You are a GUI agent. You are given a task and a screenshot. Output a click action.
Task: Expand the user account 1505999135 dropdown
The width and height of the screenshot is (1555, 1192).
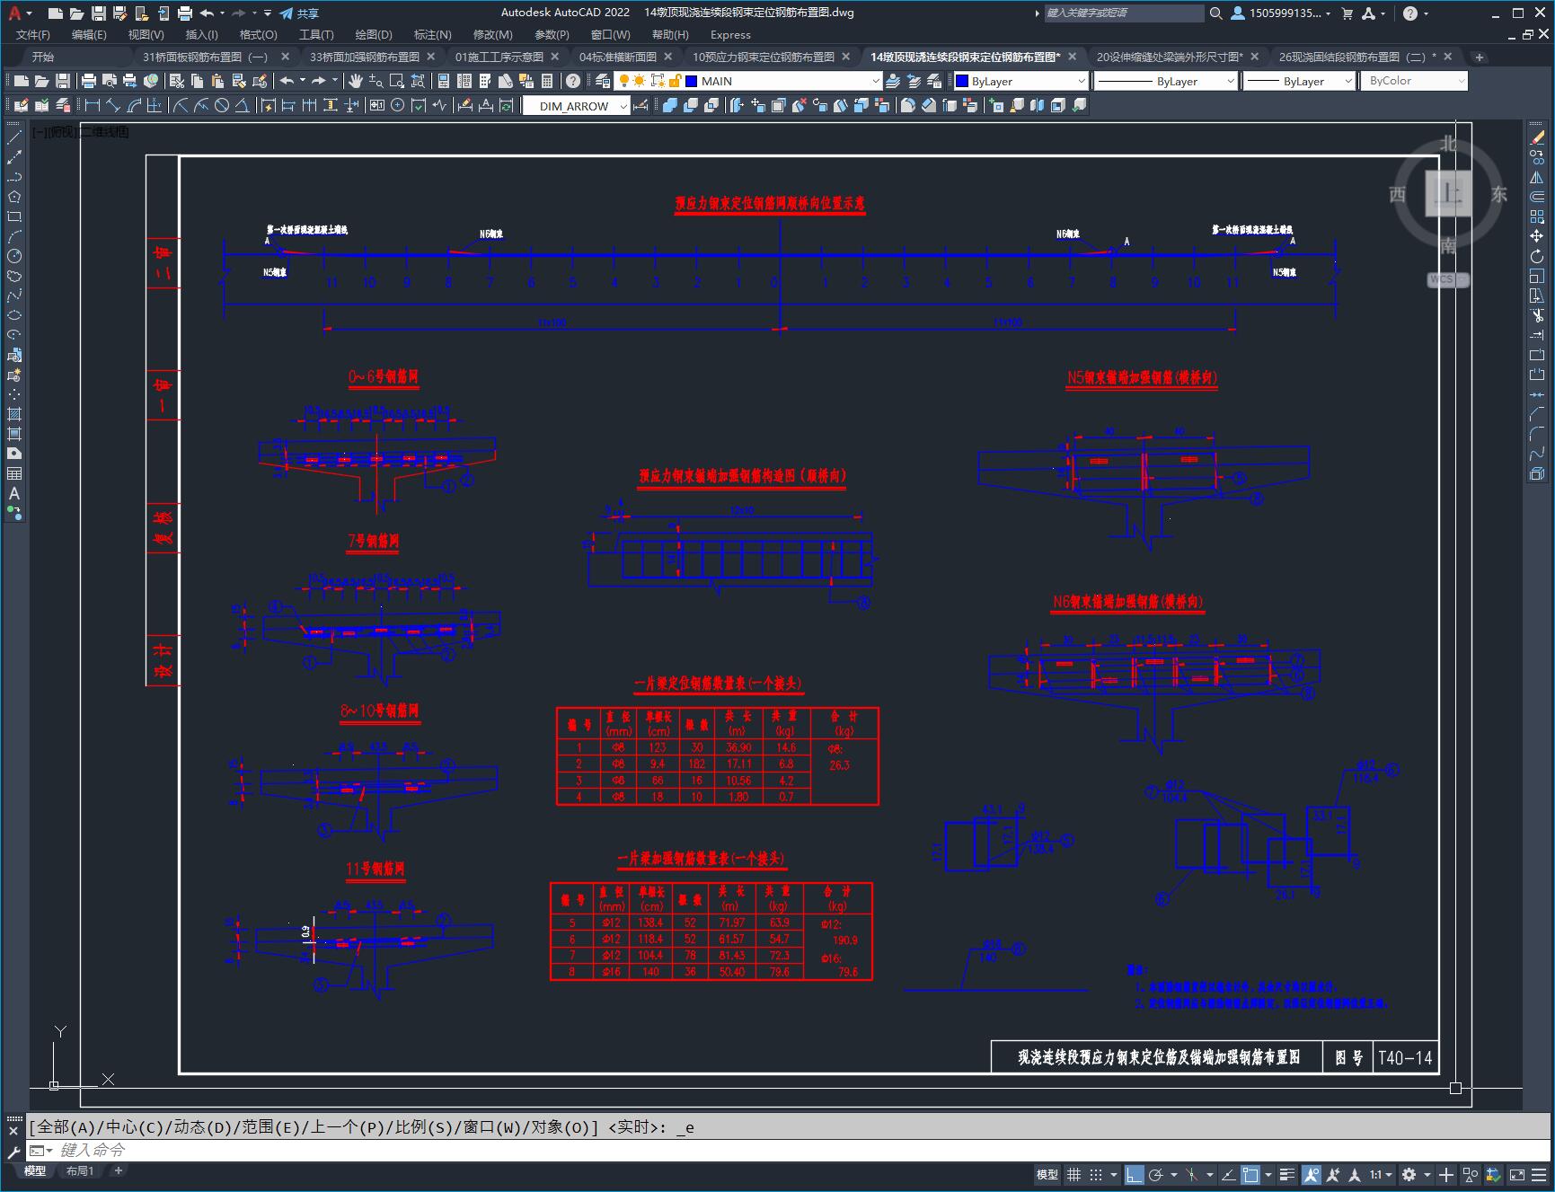pyautogui.click(x=1281, y=13)
